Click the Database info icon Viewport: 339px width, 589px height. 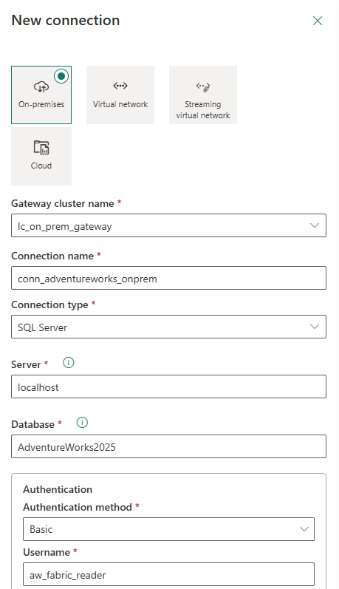point(82,423)
